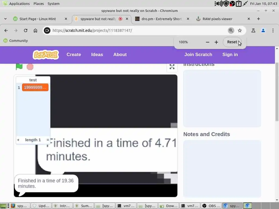The height and width of the screenshot is (209, 279).
Task: Open a new browser tab
Action: coord(259,19)
